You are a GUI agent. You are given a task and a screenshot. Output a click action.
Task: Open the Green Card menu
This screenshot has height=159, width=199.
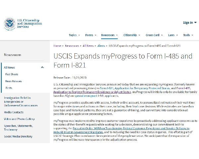coord(154,35)
